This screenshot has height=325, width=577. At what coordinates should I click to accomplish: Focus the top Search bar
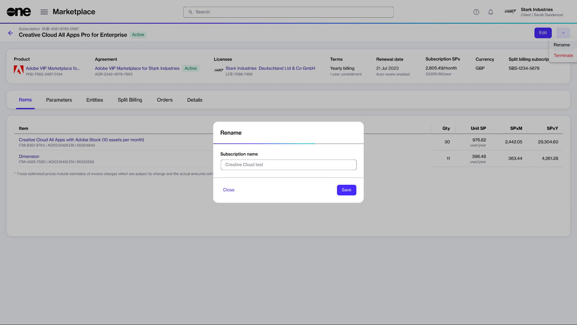point(288,12)
